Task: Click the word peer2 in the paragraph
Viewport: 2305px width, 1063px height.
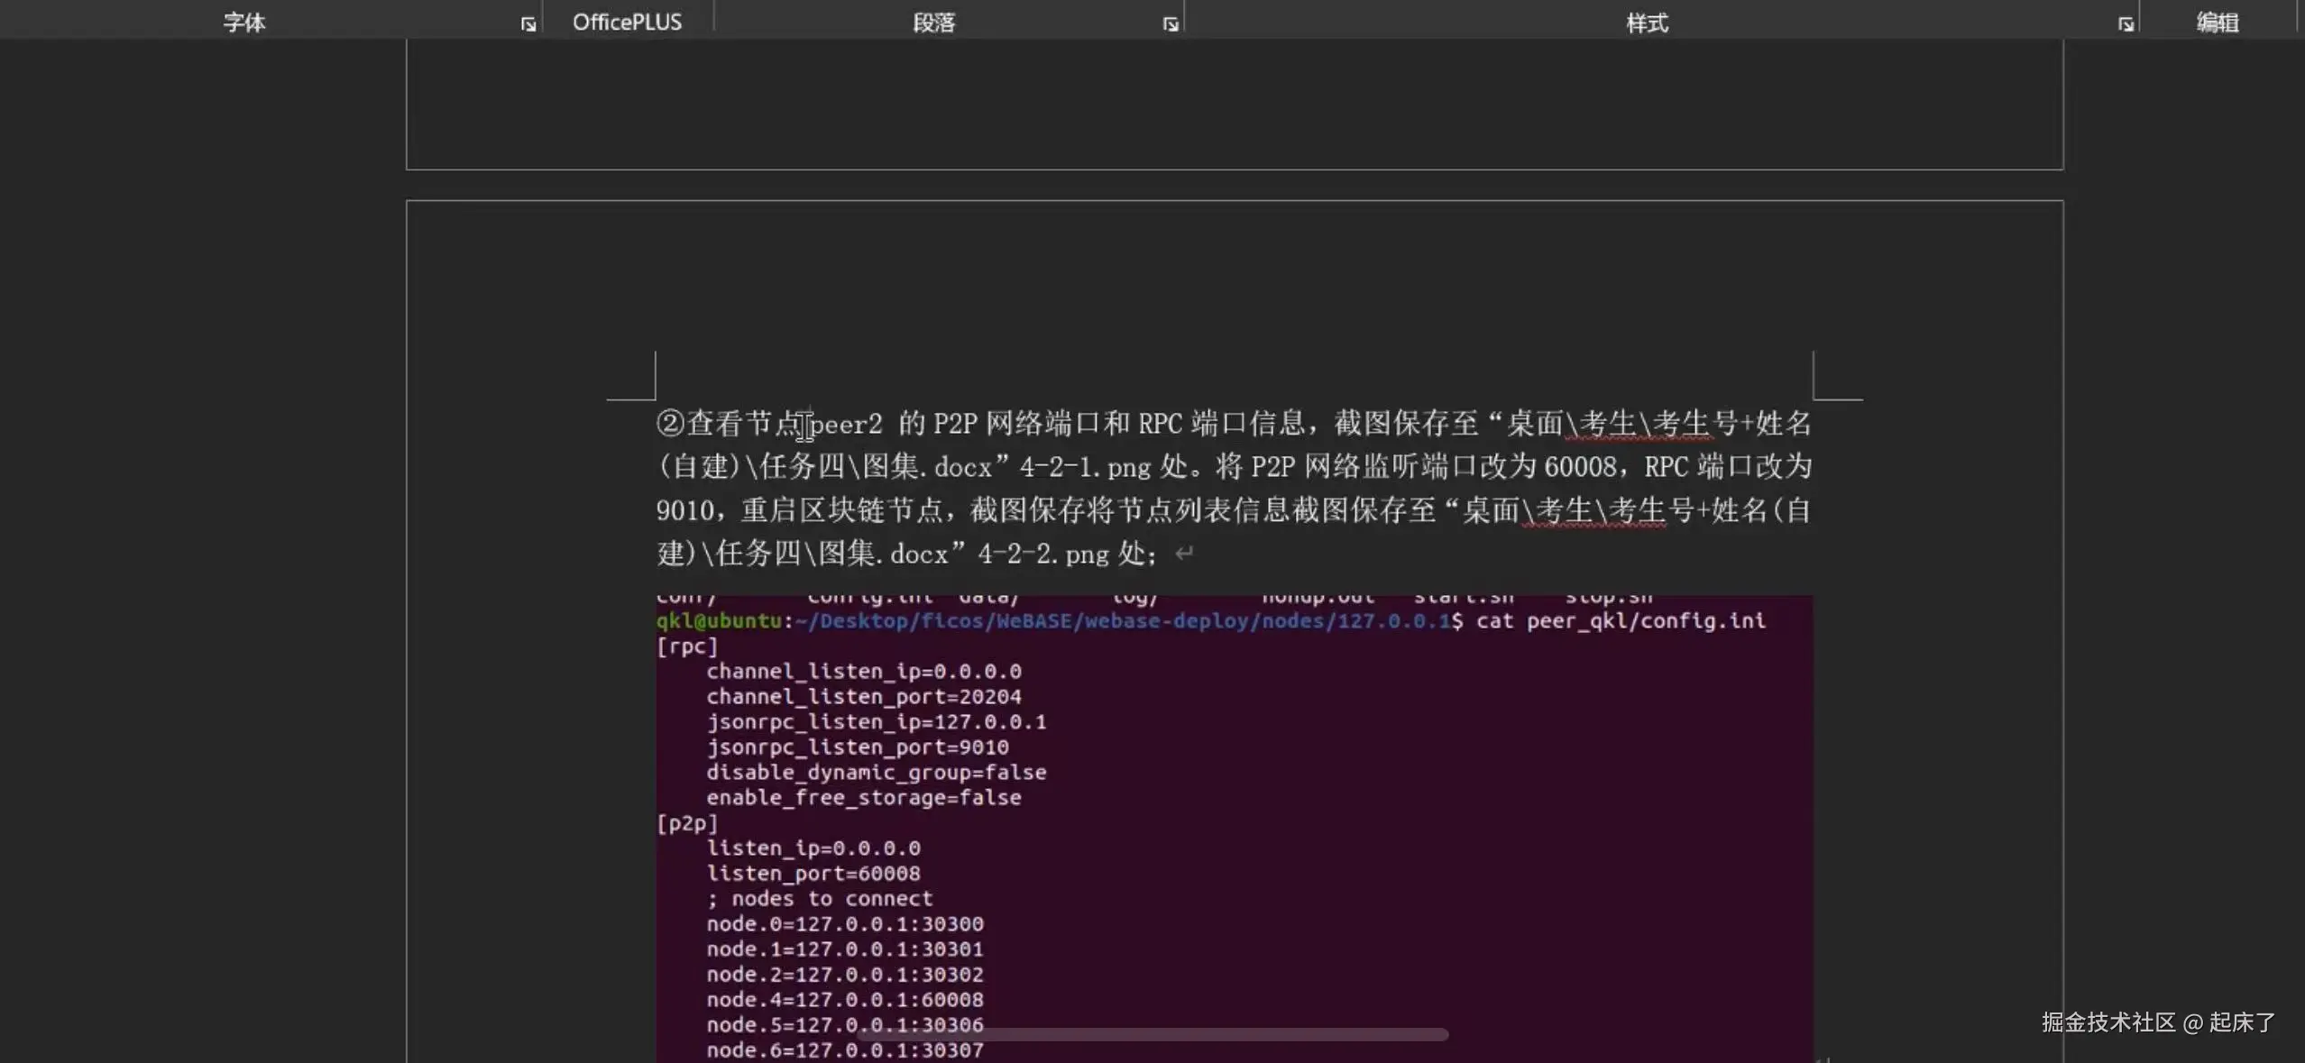Action: [x=848, y=424]
